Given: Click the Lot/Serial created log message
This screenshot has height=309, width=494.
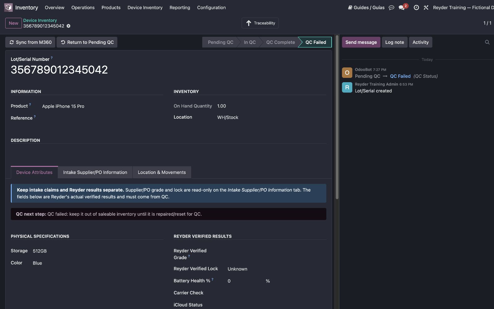Looking at the screenshot, I should pyautogui.click(x=373, y=91).
